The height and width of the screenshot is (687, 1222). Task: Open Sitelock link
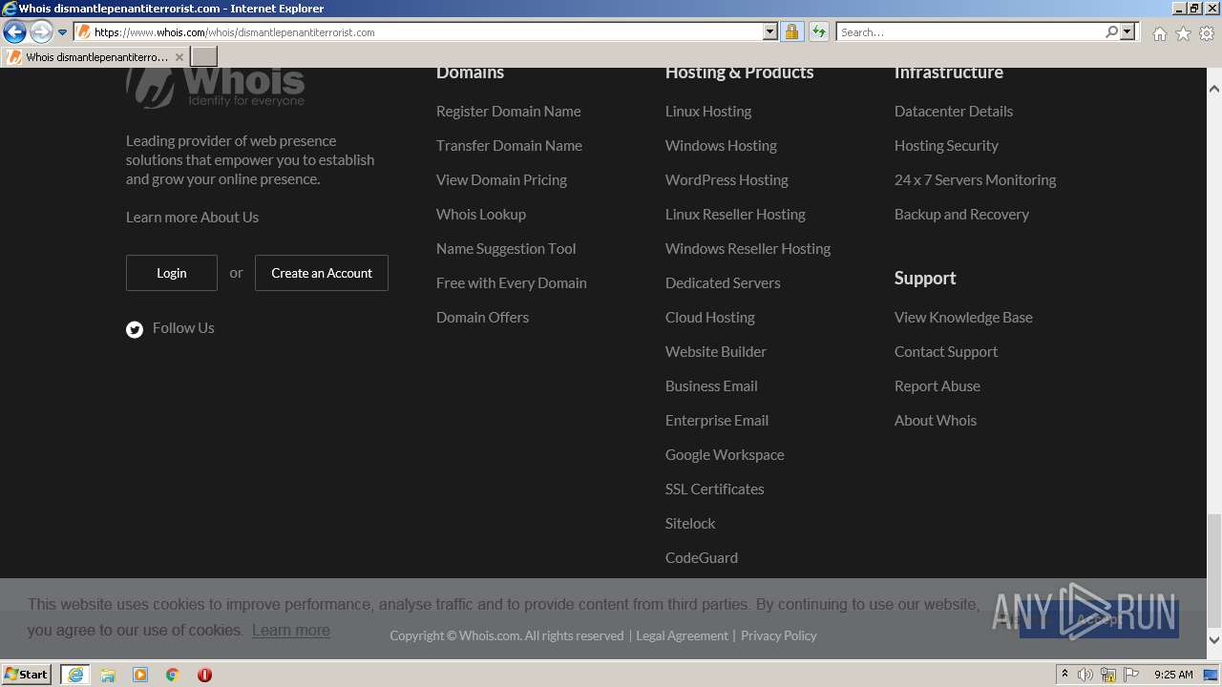[x=690, y=524]
